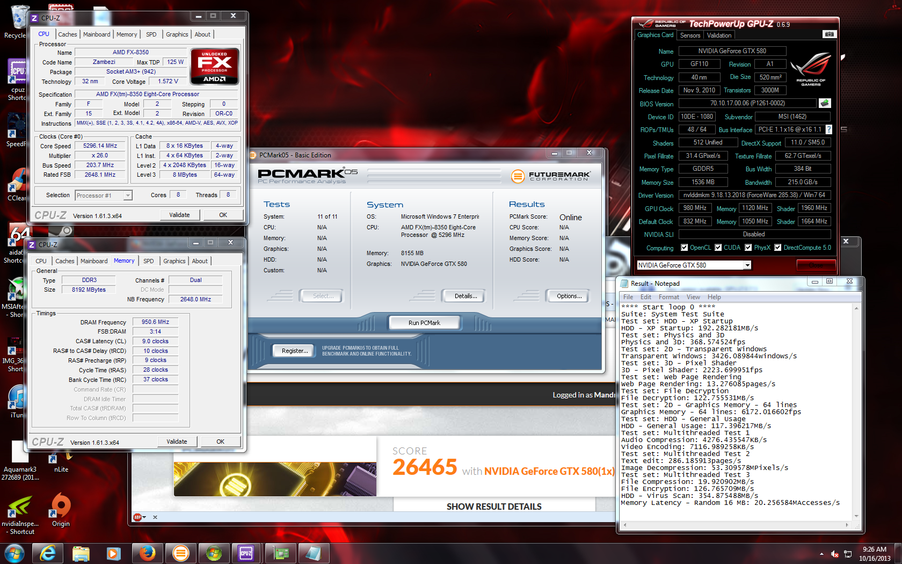The width and height of the screenshot is (902, 564).
Task: Open the iTunes desktop icon
Action: point(17,402)
